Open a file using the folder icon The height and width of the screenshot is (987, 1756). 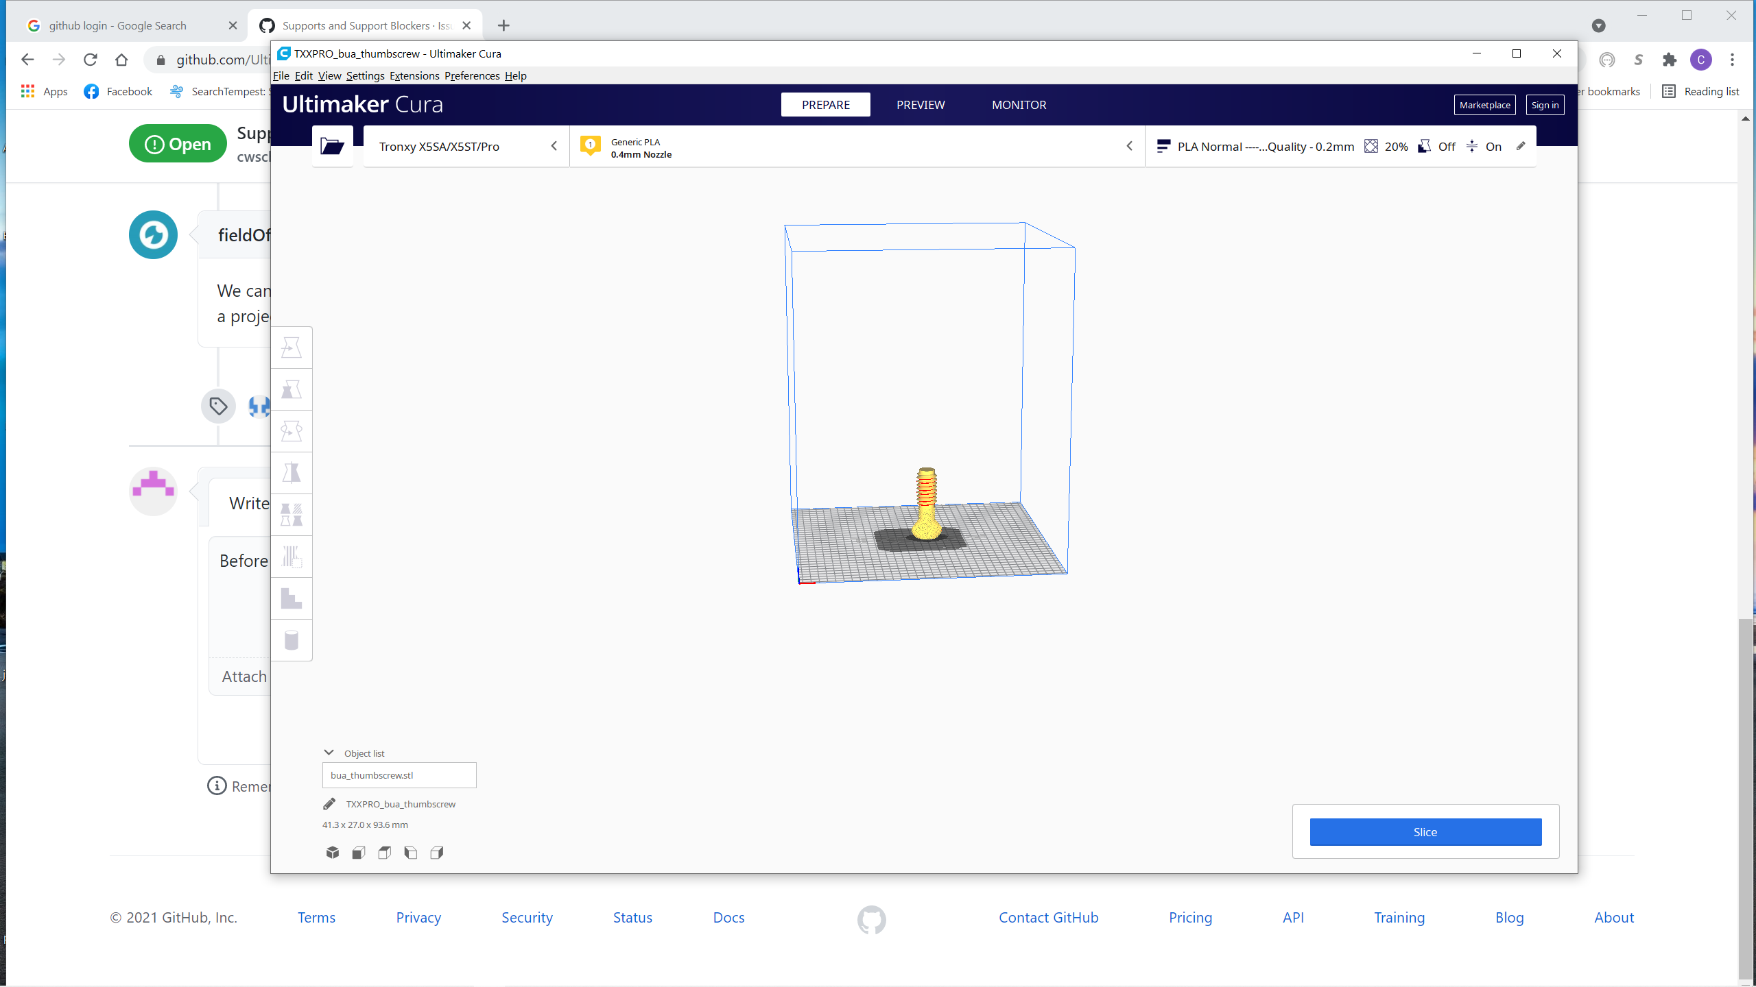tap(332, 146)
